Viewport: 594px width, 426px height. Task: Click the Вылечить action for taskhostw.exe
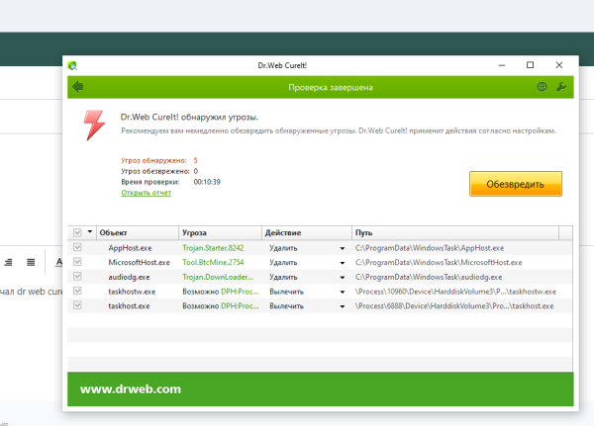click(286, 292)
